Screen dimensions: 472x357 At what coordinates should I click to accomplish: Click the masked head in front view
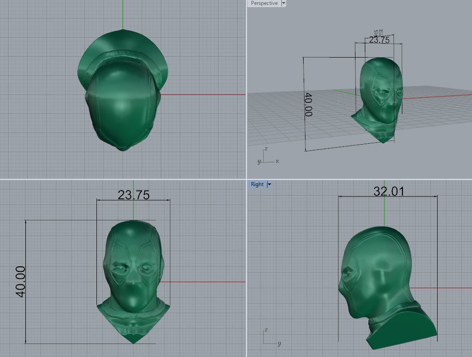(x=134, y=281)
